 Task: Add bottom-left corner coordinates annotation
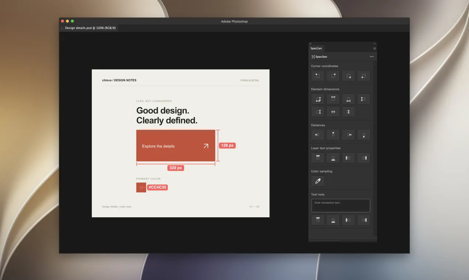pos(364,76)
